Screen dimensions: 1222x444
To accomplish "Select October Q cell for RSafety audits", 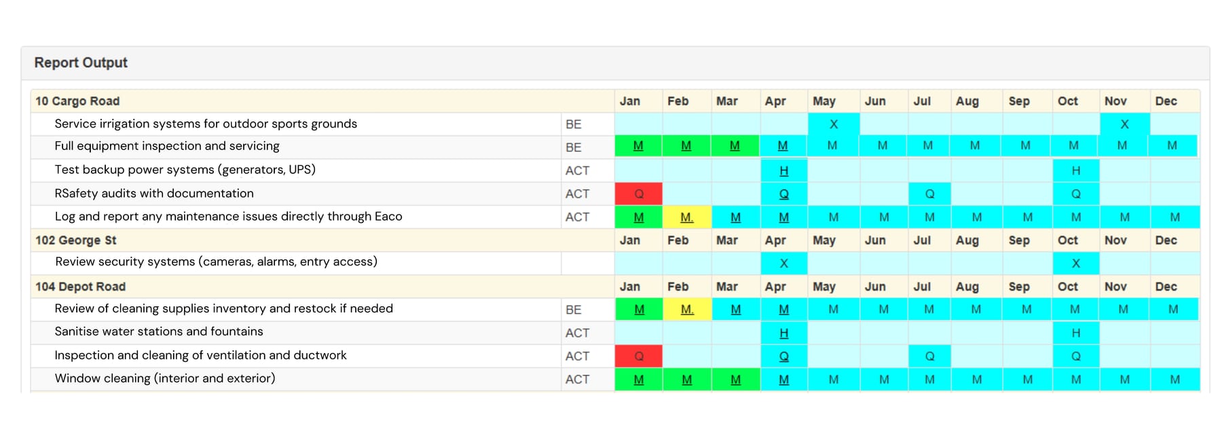I will coord(1076,194).
